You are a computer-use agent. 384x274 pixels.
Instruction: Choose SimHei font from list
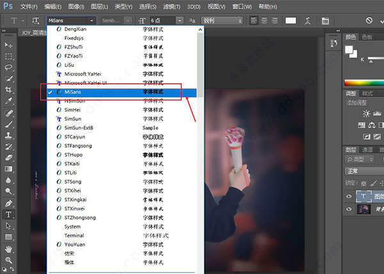[x=122, y=109]
